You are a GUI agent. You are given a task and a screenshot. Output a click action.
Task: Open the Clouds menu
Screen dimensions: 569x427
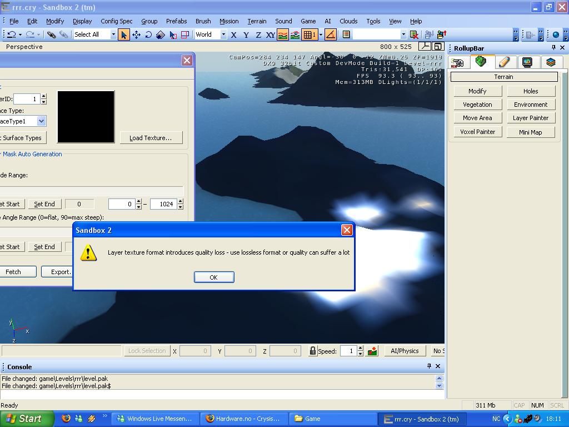(348, 21)
